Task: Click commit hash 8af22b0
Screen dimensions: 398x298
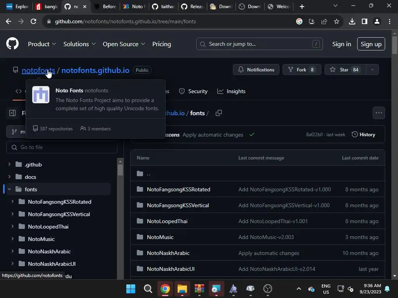Action: 314,135
